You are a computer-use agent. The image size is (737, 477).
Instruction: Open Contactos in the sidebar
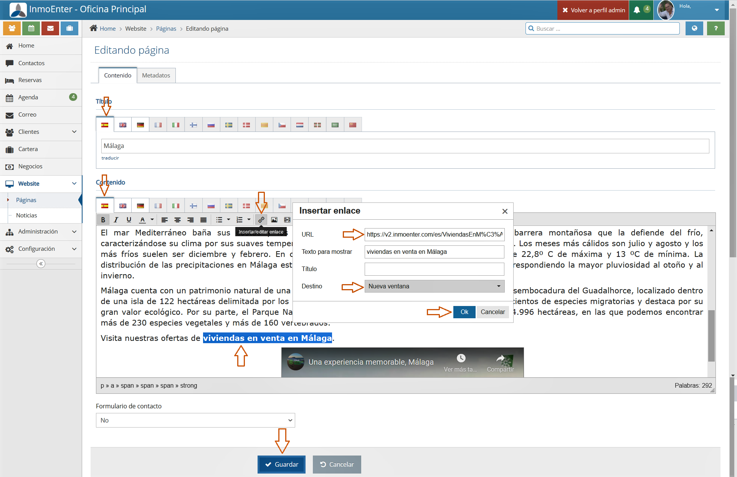[x=41, y=63]
